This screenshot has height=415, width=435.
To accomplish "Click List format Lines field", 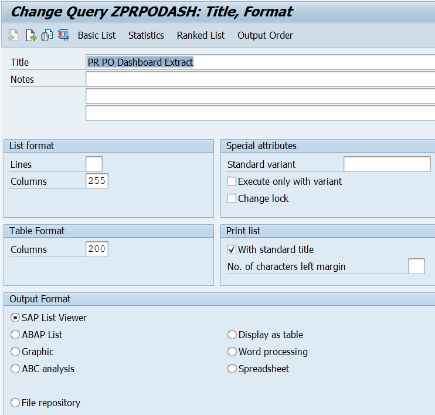I will pyautogui.click(x=94, y=164).
